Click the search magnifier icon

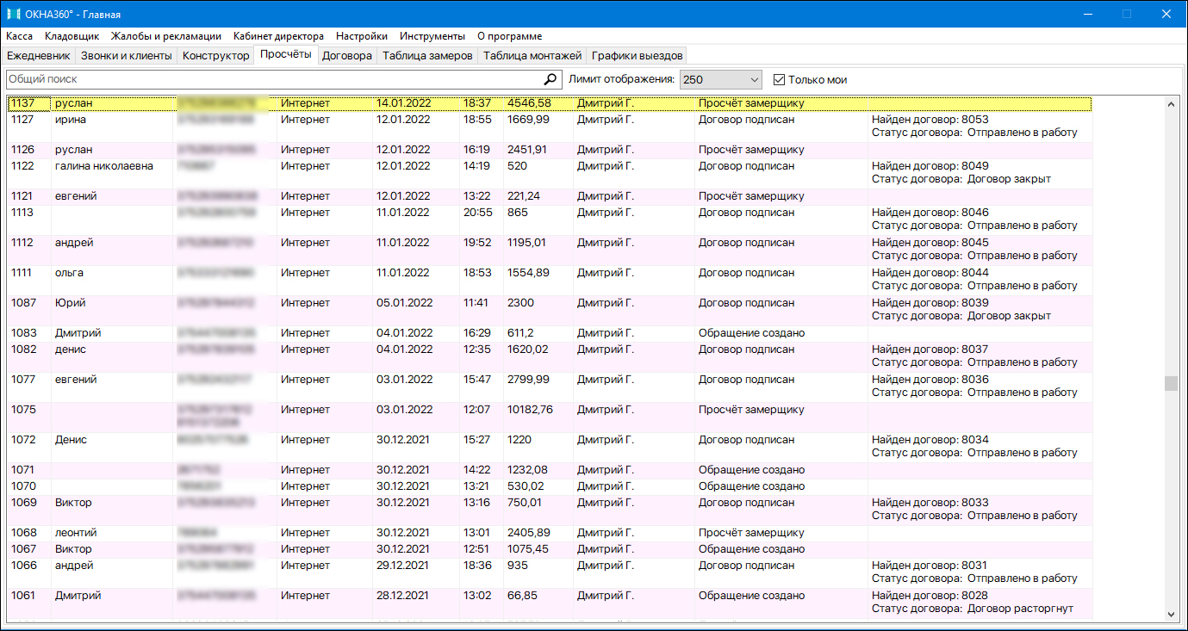(x=551, y=79)
